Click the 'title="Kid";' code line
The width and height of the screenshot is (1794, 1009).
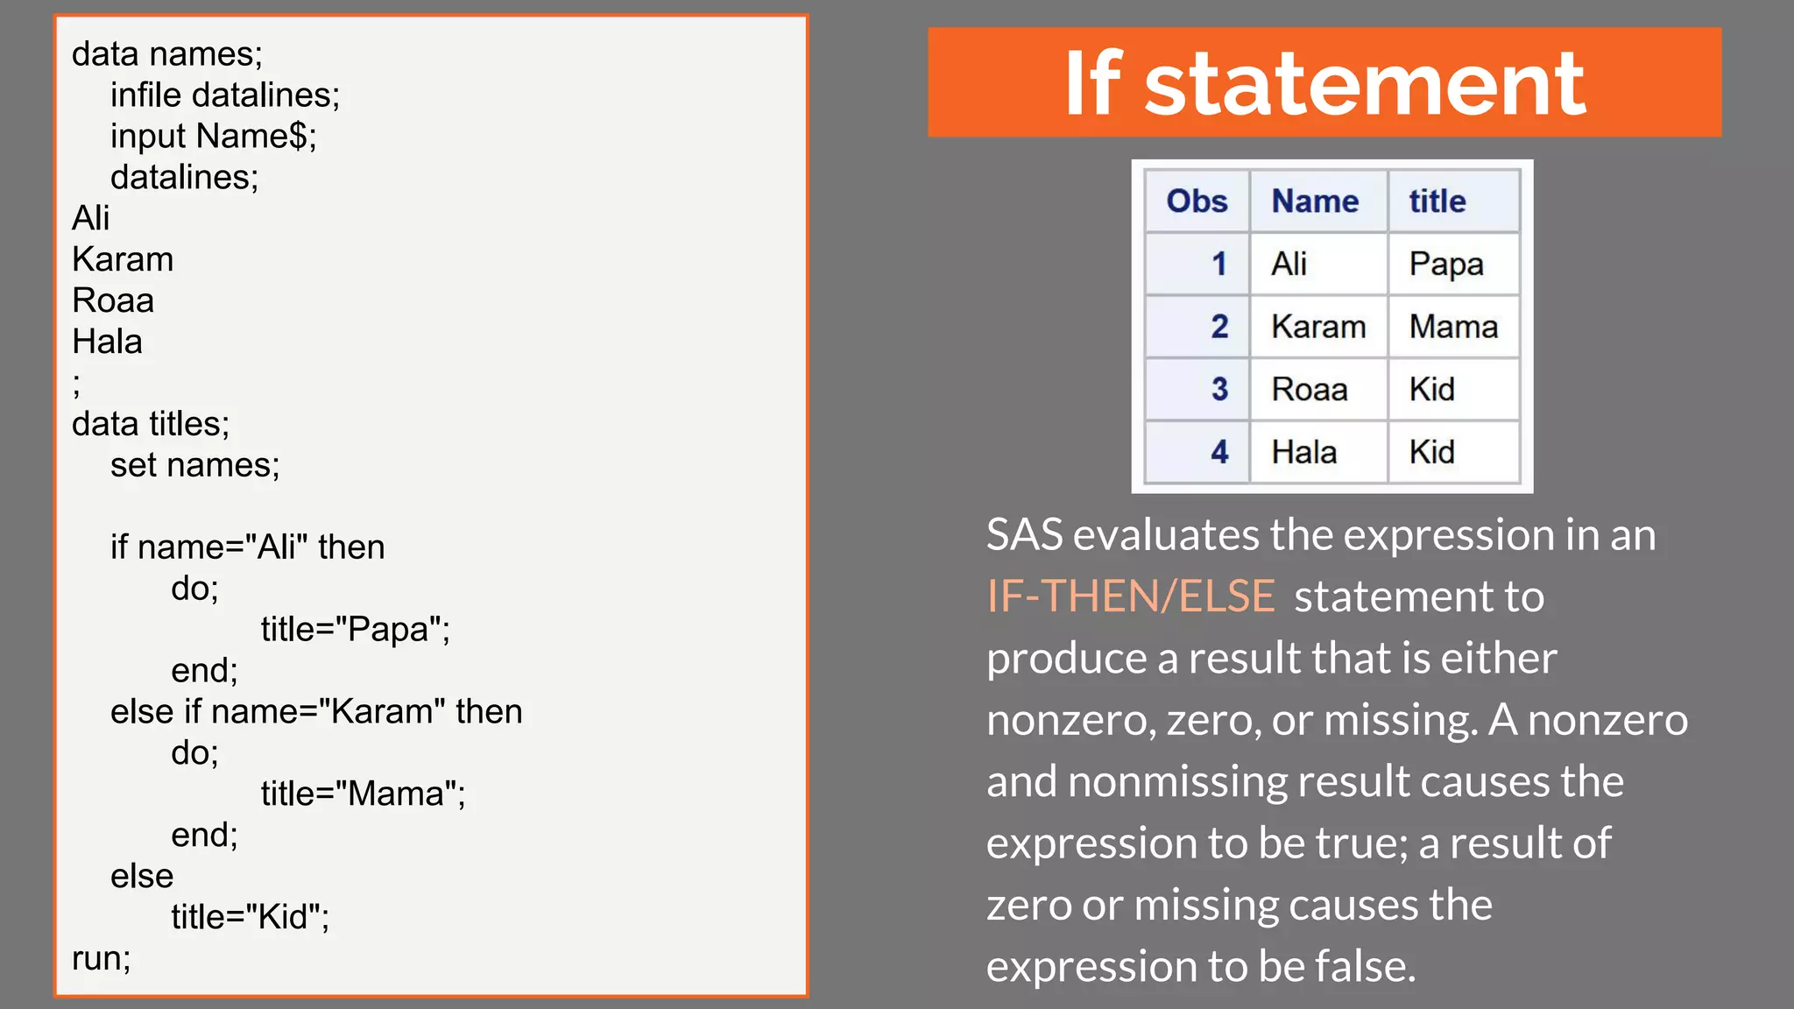click(250, 917)
